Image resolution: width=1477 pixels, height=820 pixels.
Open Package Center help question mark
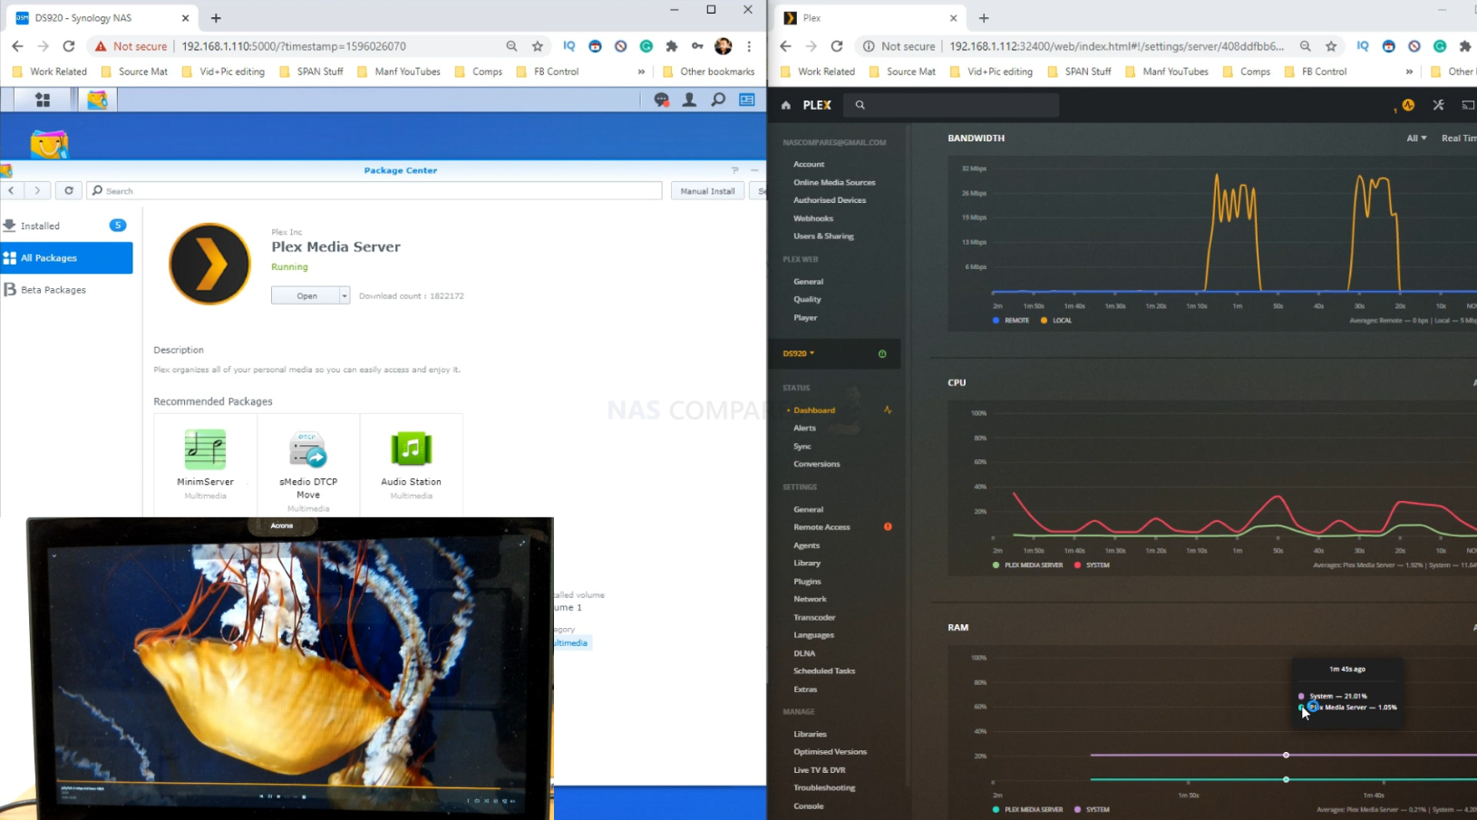(x=735, y=170)
